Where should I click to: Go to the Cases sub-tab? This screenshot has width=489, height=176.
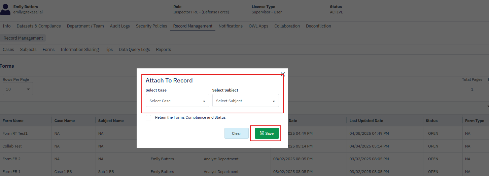pyautogui.click(x=8, y=50)
